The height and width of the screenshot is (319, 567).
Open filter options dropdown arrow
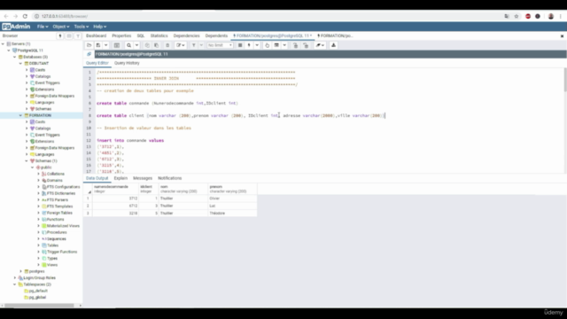point(201,45)
